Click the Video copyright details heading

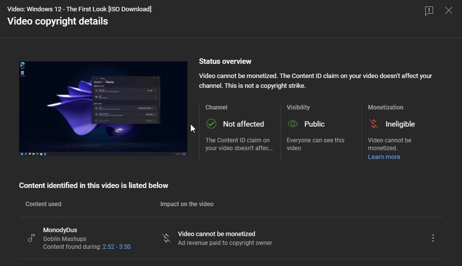[57, 21]
